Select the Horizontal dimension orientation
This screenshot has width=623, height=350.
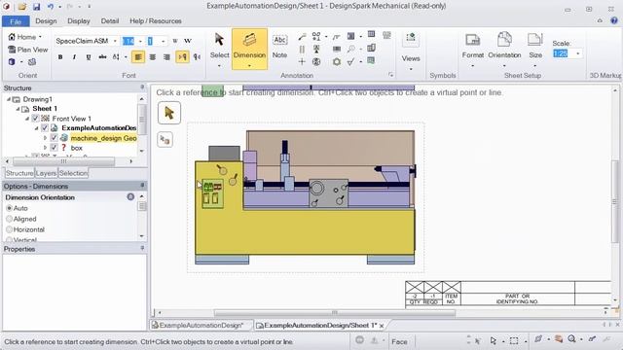pos(9,229)
